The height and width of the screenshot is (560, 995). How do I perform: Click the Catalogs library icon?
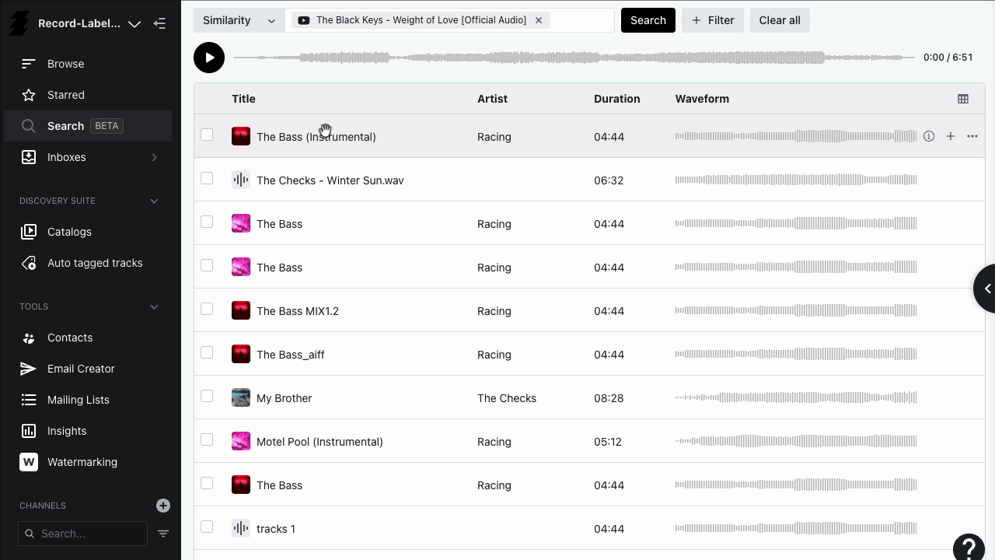tap(29, 232)
